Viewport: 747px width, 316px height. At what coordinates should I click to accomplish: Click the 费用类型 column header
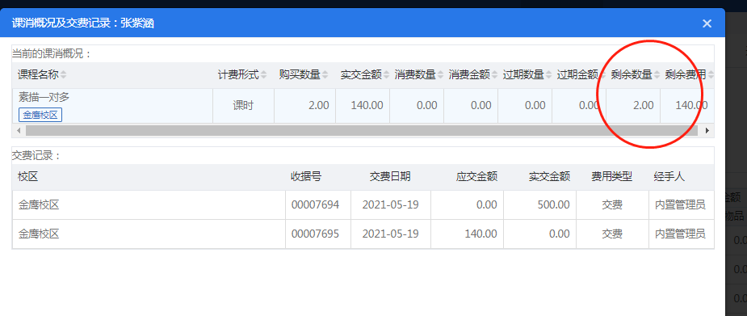[611, 177]
